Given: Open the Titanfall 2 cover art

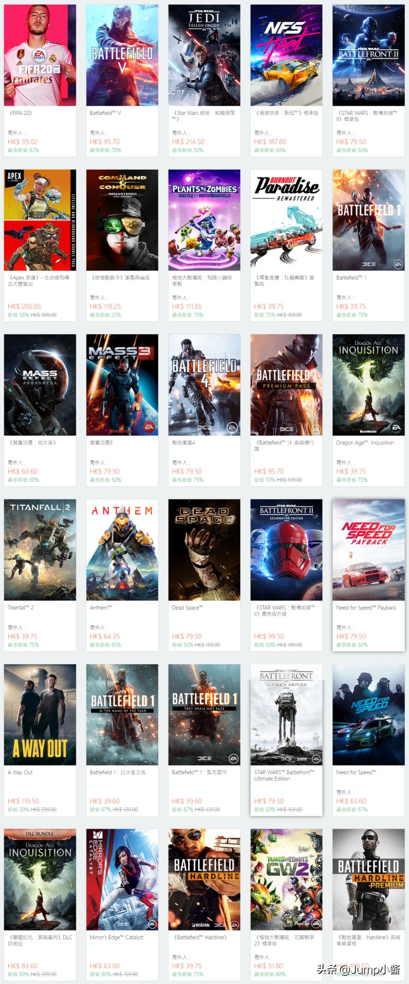Looking at the screenshot, I should click(40, 550).
